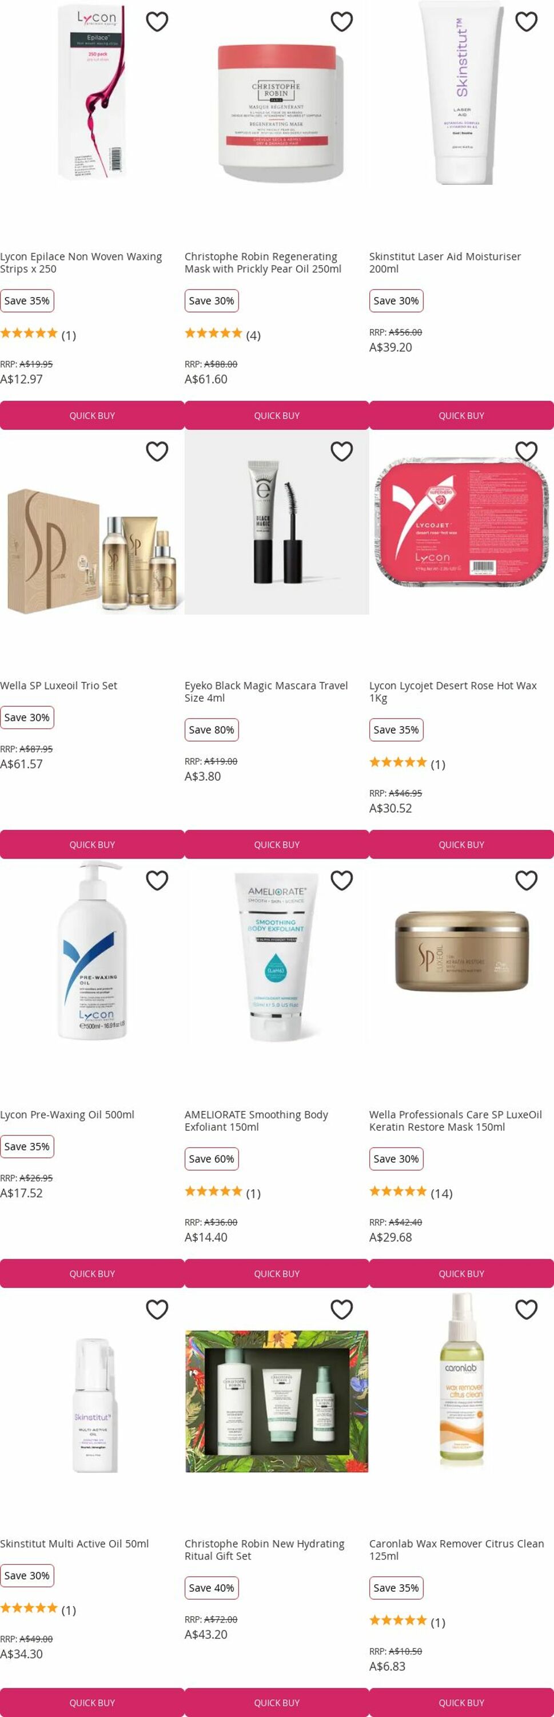
Task: Add Lycon Epilace Waxing Strips to wishlist
Action: pos(157,22)
